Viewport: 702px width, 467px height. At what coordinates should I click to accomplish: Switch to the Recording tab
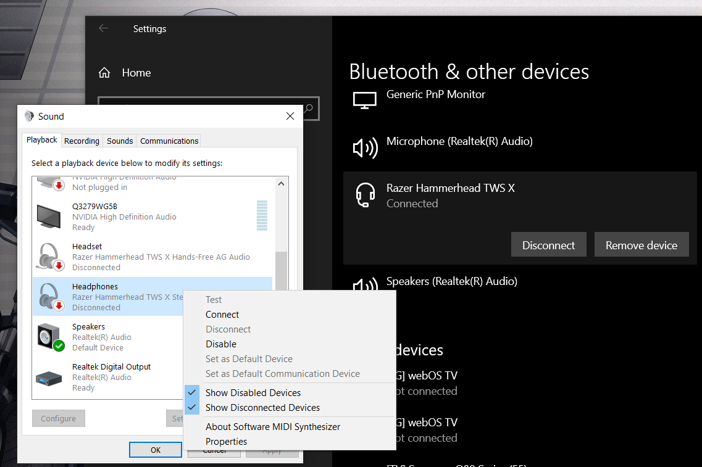(x=81, y=141)
